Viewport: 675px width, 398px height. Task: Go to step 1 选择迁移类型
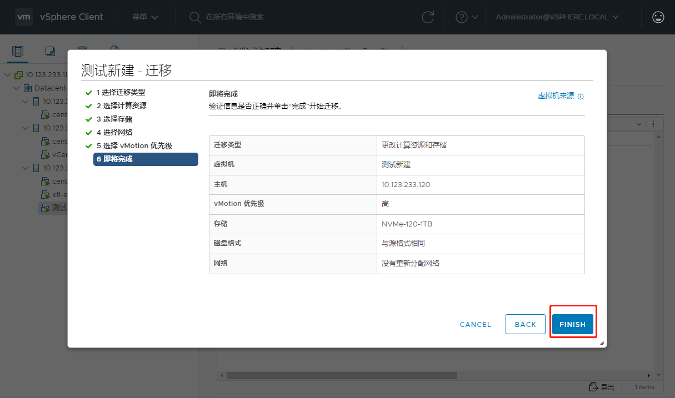point(120,92)
